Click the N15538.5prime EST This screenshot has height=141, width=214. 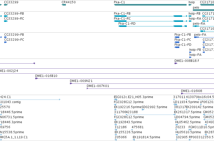1,135
